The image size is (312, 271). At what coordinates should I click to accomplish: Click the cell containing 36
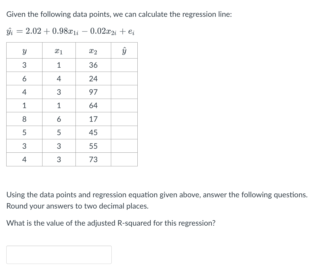(x=93, y=65)
